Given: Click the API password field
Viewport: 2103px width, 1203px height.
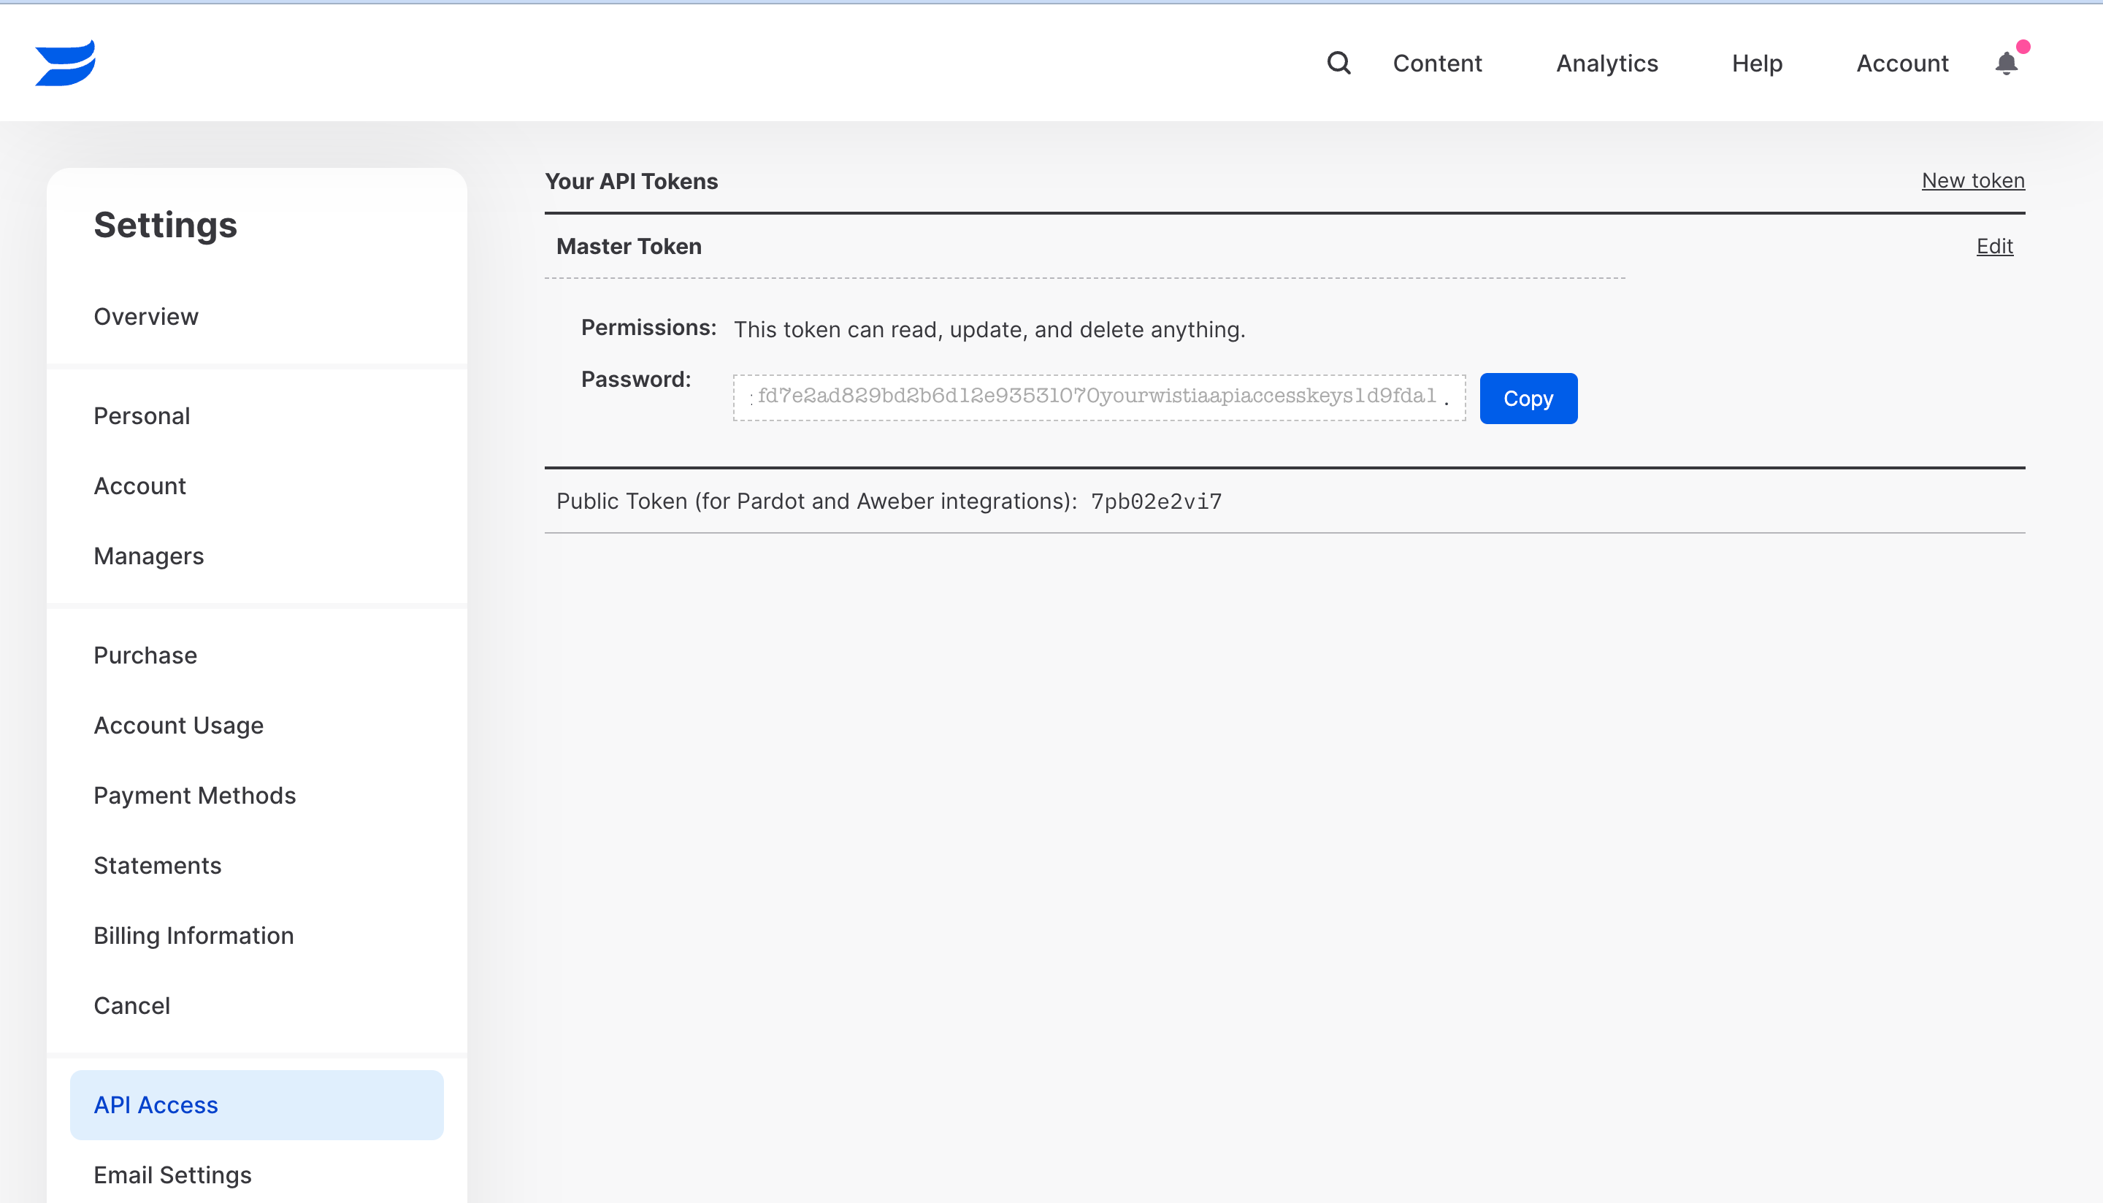Looking at the screenshot, I should pos(1098,397).
